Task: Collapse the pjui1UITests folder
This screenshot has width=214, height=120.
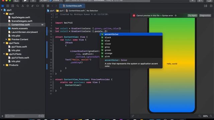Action: tap(4, 54)
